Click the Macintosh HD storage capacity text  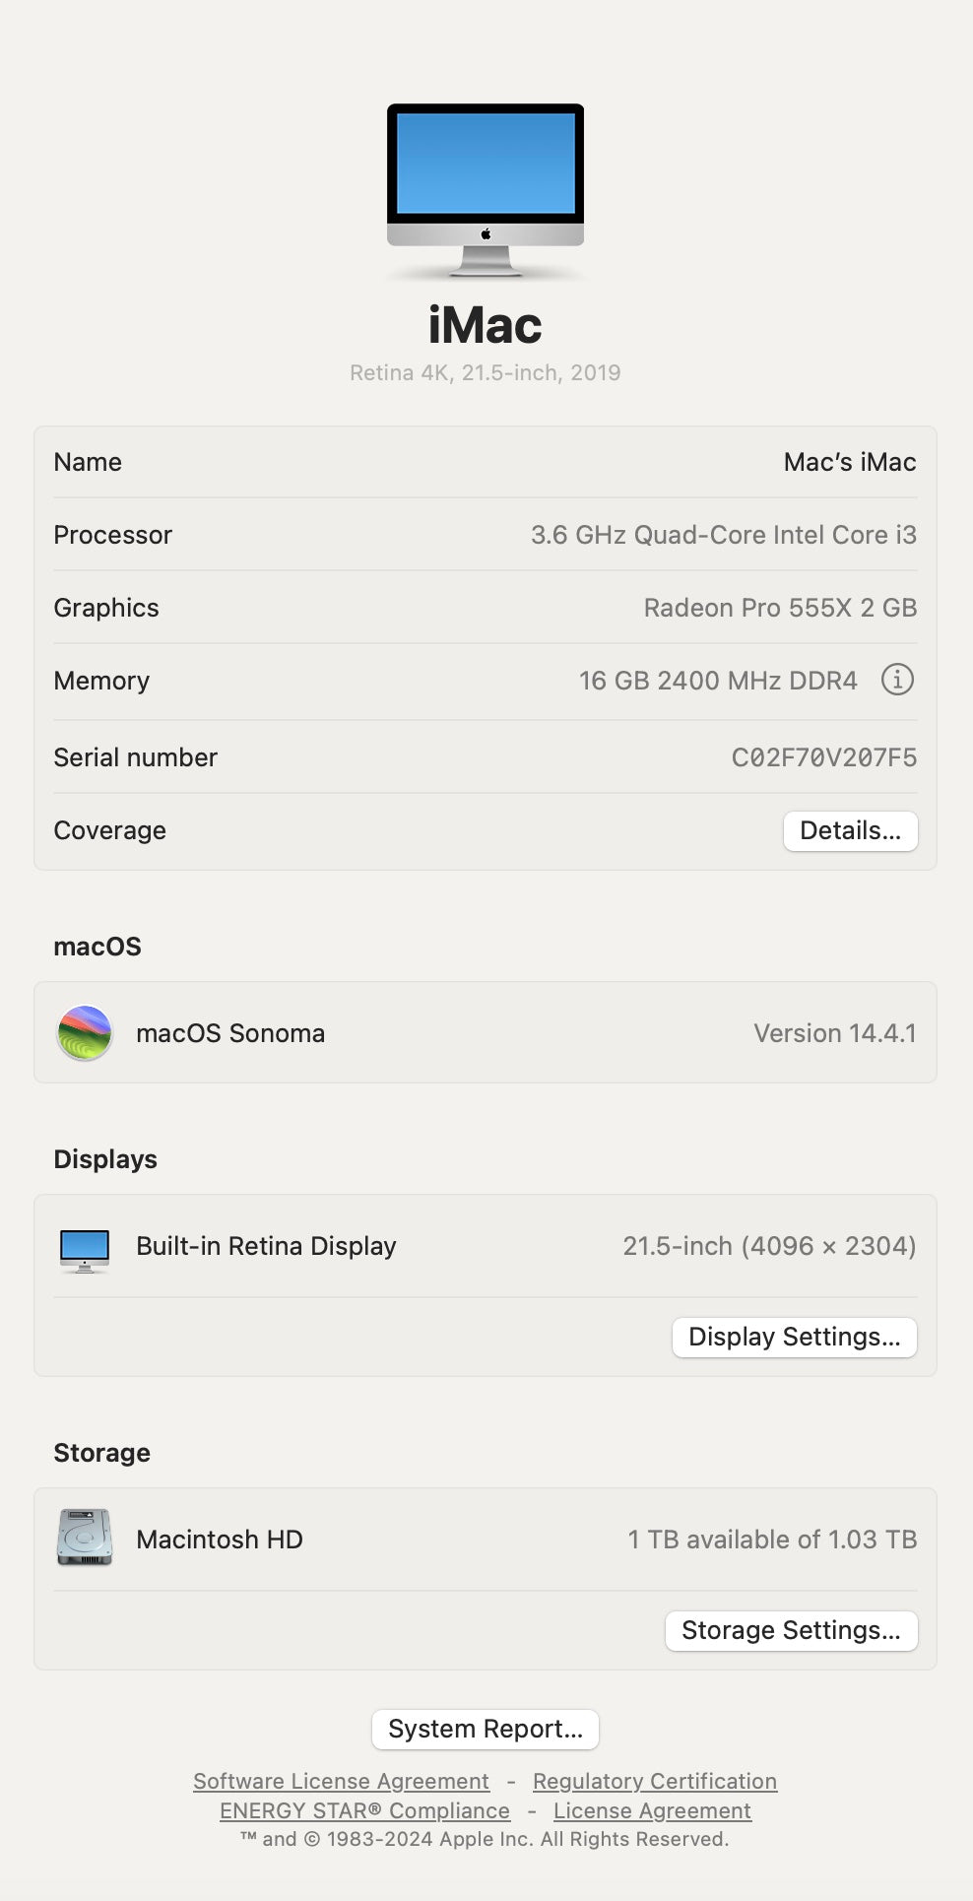[x=772, y=1540]
